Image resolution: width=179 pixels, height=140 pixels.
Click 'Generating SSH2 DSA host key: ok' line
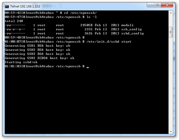click(x=37, y=54)
